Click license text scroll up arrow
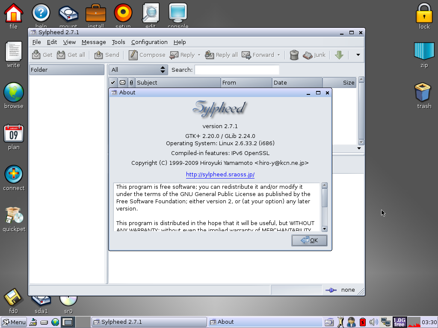 tap(324, 185)
